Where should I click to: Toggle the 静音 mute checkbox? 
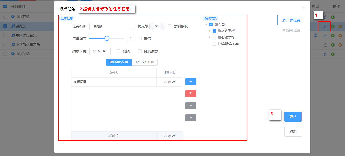(x=140, y=39)
